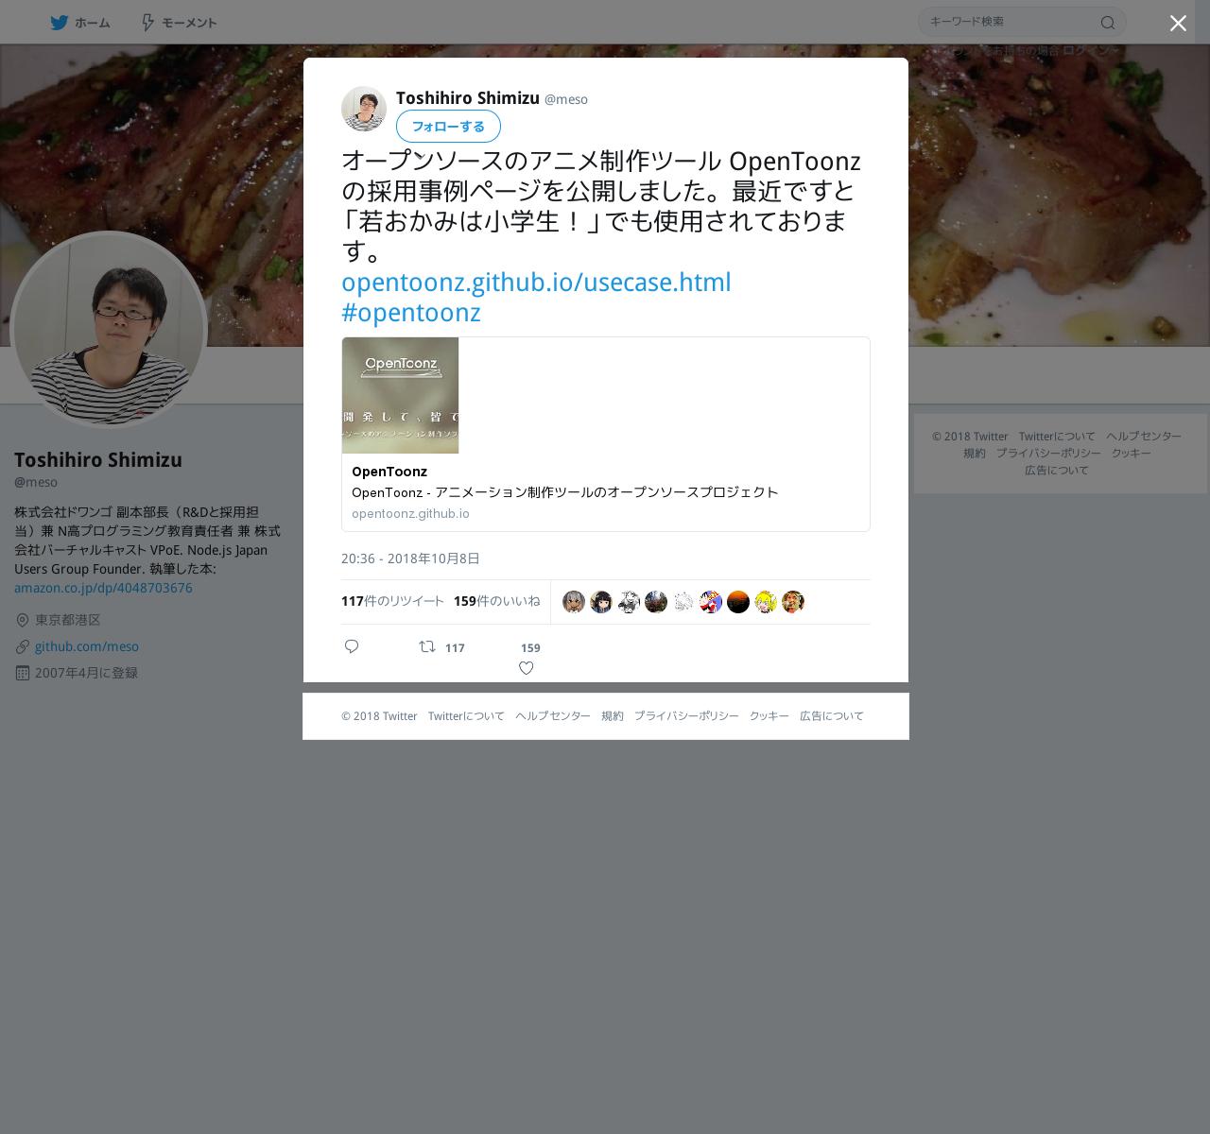View the 117件のリツイート list
The height and width of the screenshot is (1134, 1210).
click(x=392, y=601)
